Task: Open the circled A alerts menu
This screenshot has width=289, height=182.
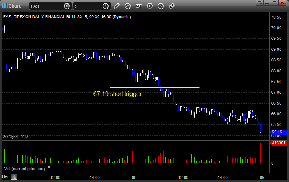Action: coord(161,6)
